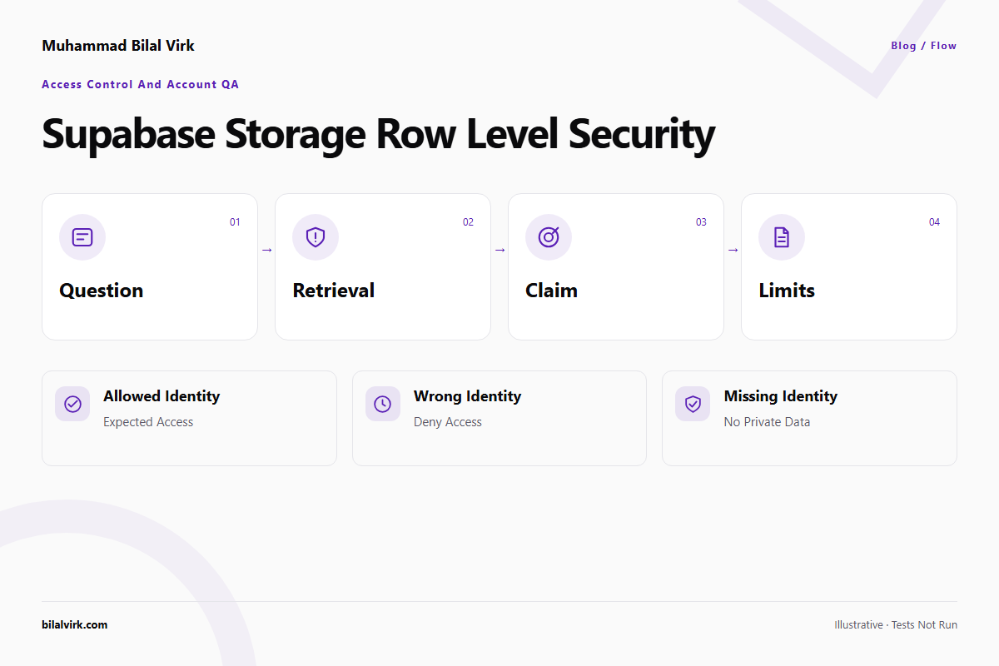Click the Supabase Storage Row Level Security heading
Screen dimensions: 999x666
[x=378, y=134]
